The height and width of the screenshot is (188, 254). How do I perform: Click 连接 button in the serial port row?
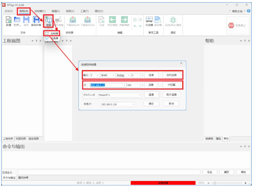[x=151, y=75]
